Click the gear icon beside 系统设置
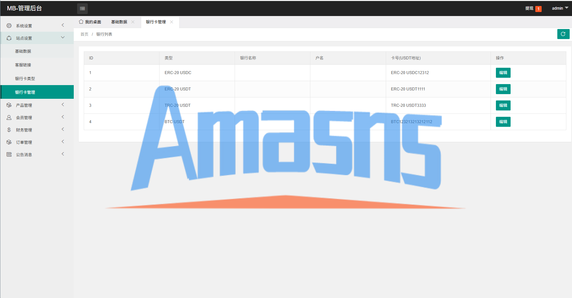This screenshot has height=298, width=572. pos(9,26)
